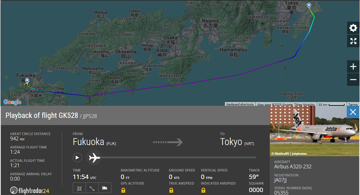Click the WalAndPl Jetphotos credit
This screenshot has width=360, height=195.
(289, 154)
